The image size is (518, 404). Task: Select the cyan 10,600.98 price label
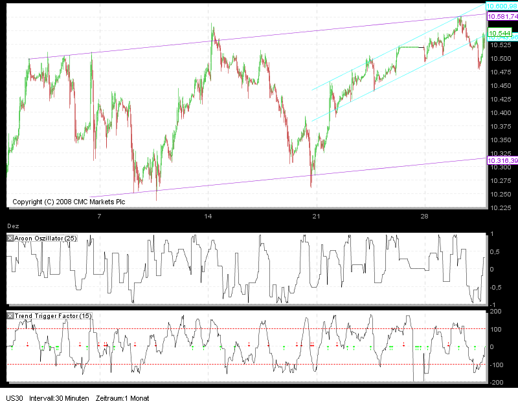pyautogui.click(x=501, y=6)
